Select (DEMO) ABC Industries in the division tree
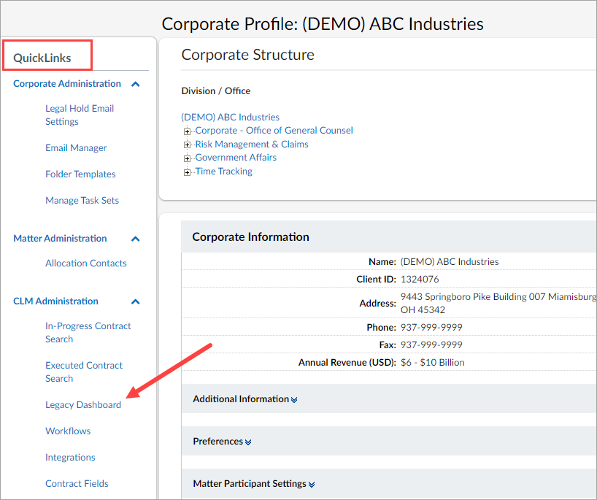The width and height of the screenshot is (597, 500). pyautogui.click(x=230, y=117)
